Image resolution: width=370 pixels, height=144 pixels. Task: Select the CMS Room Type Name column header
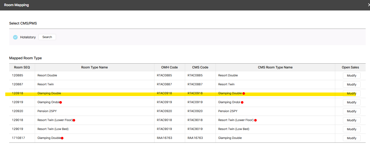tap(275, 67)
